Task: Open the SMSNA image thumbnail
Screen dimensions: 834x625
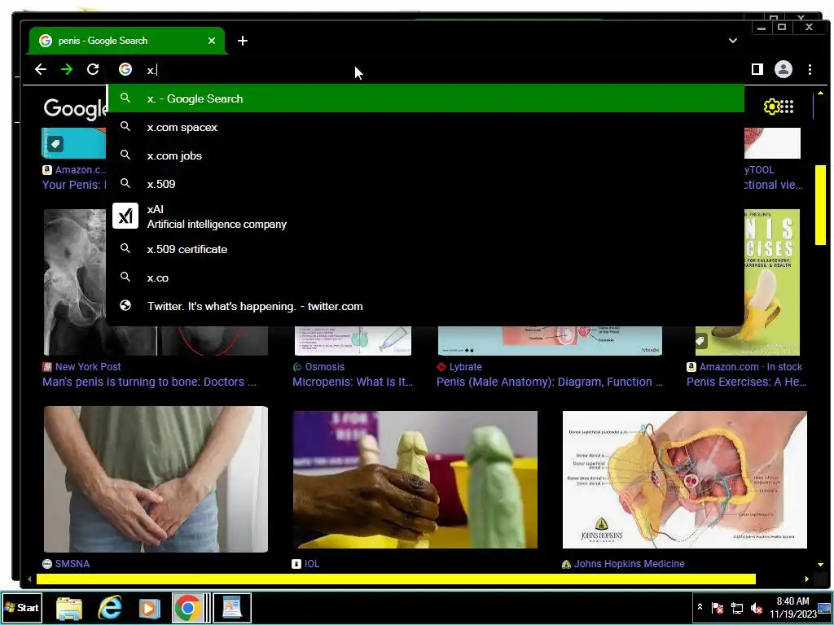Action: (x=156, y=479)
